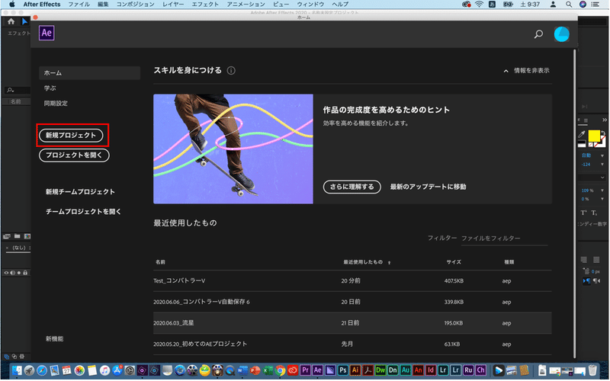Viewport: 610px width, 381px height.
Task: Click the swap fill and stroke arrow
Action: (x=602, y=133)
